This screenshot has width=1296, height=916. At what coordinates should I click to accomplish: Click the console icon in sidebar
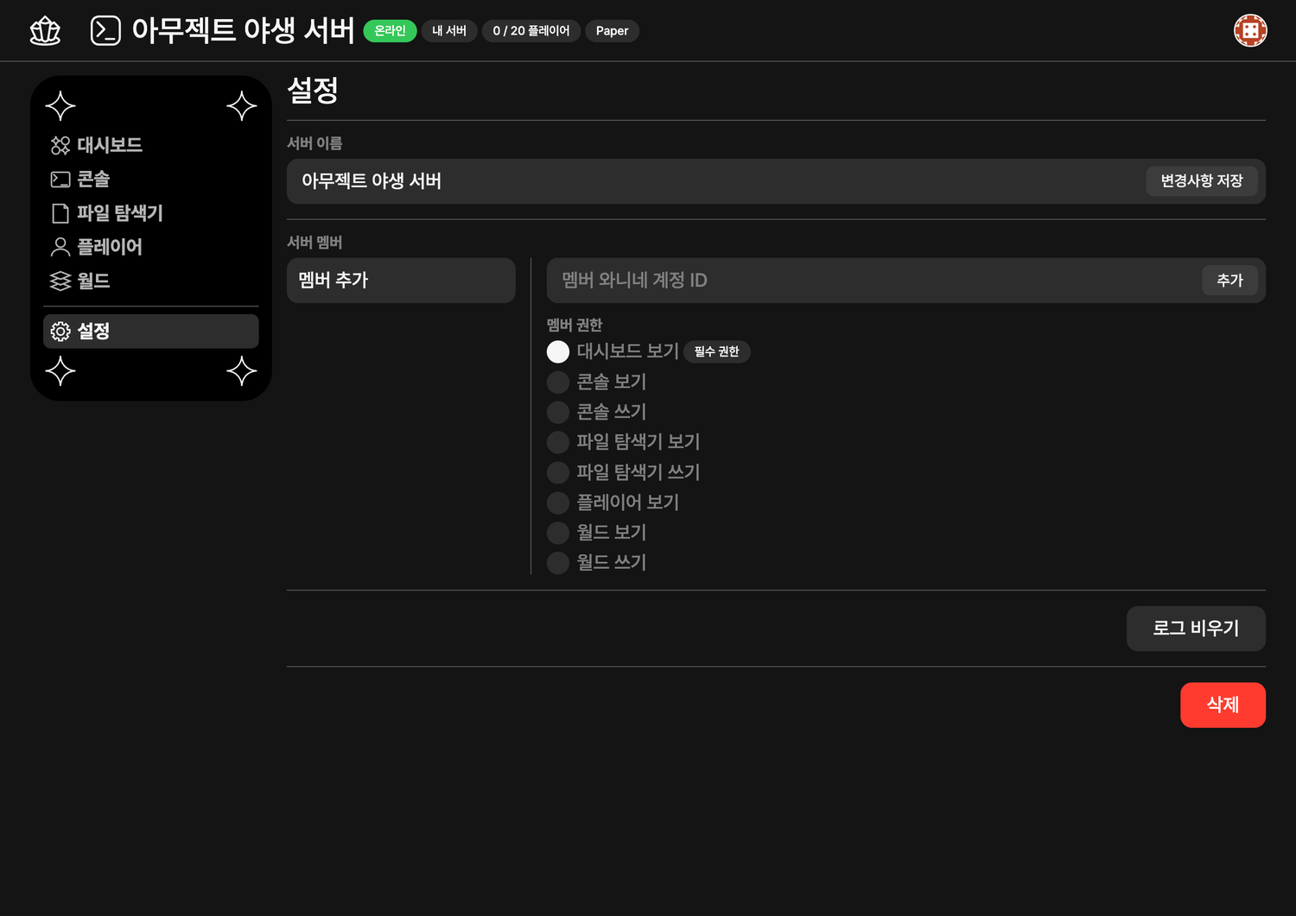click(60, 180)
